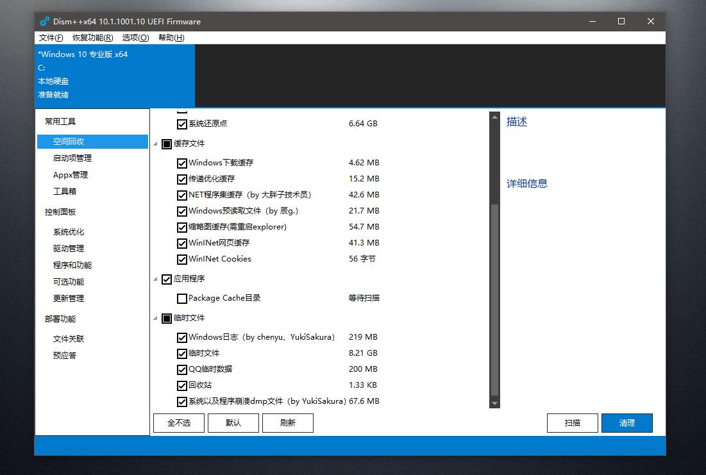The width and height of the screenshot is (706, 475).
Task: Open the 选项(O) menu
Action: click(x=135, y=38)
